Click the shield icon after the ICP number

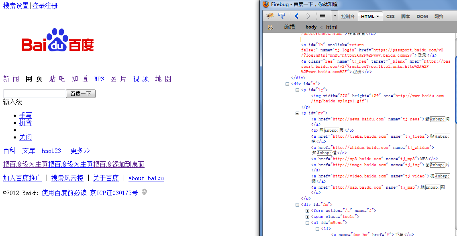coord(145,192)
